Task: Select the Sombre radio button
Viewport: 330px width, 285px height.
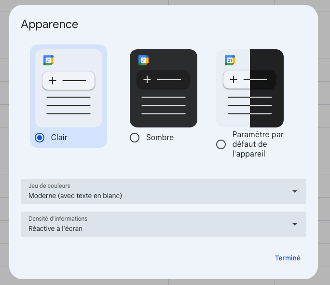Action: pos(135,138)
